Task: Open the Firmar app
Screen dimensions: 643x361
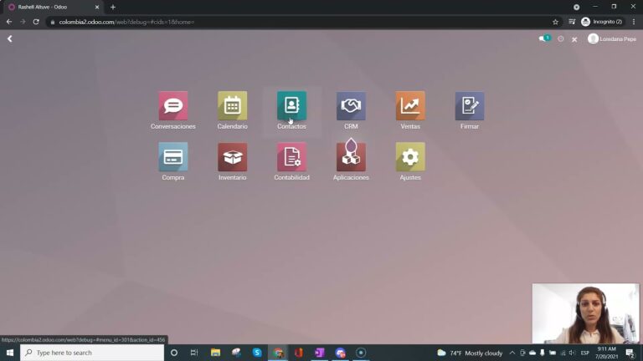Action: pos(470,105)
